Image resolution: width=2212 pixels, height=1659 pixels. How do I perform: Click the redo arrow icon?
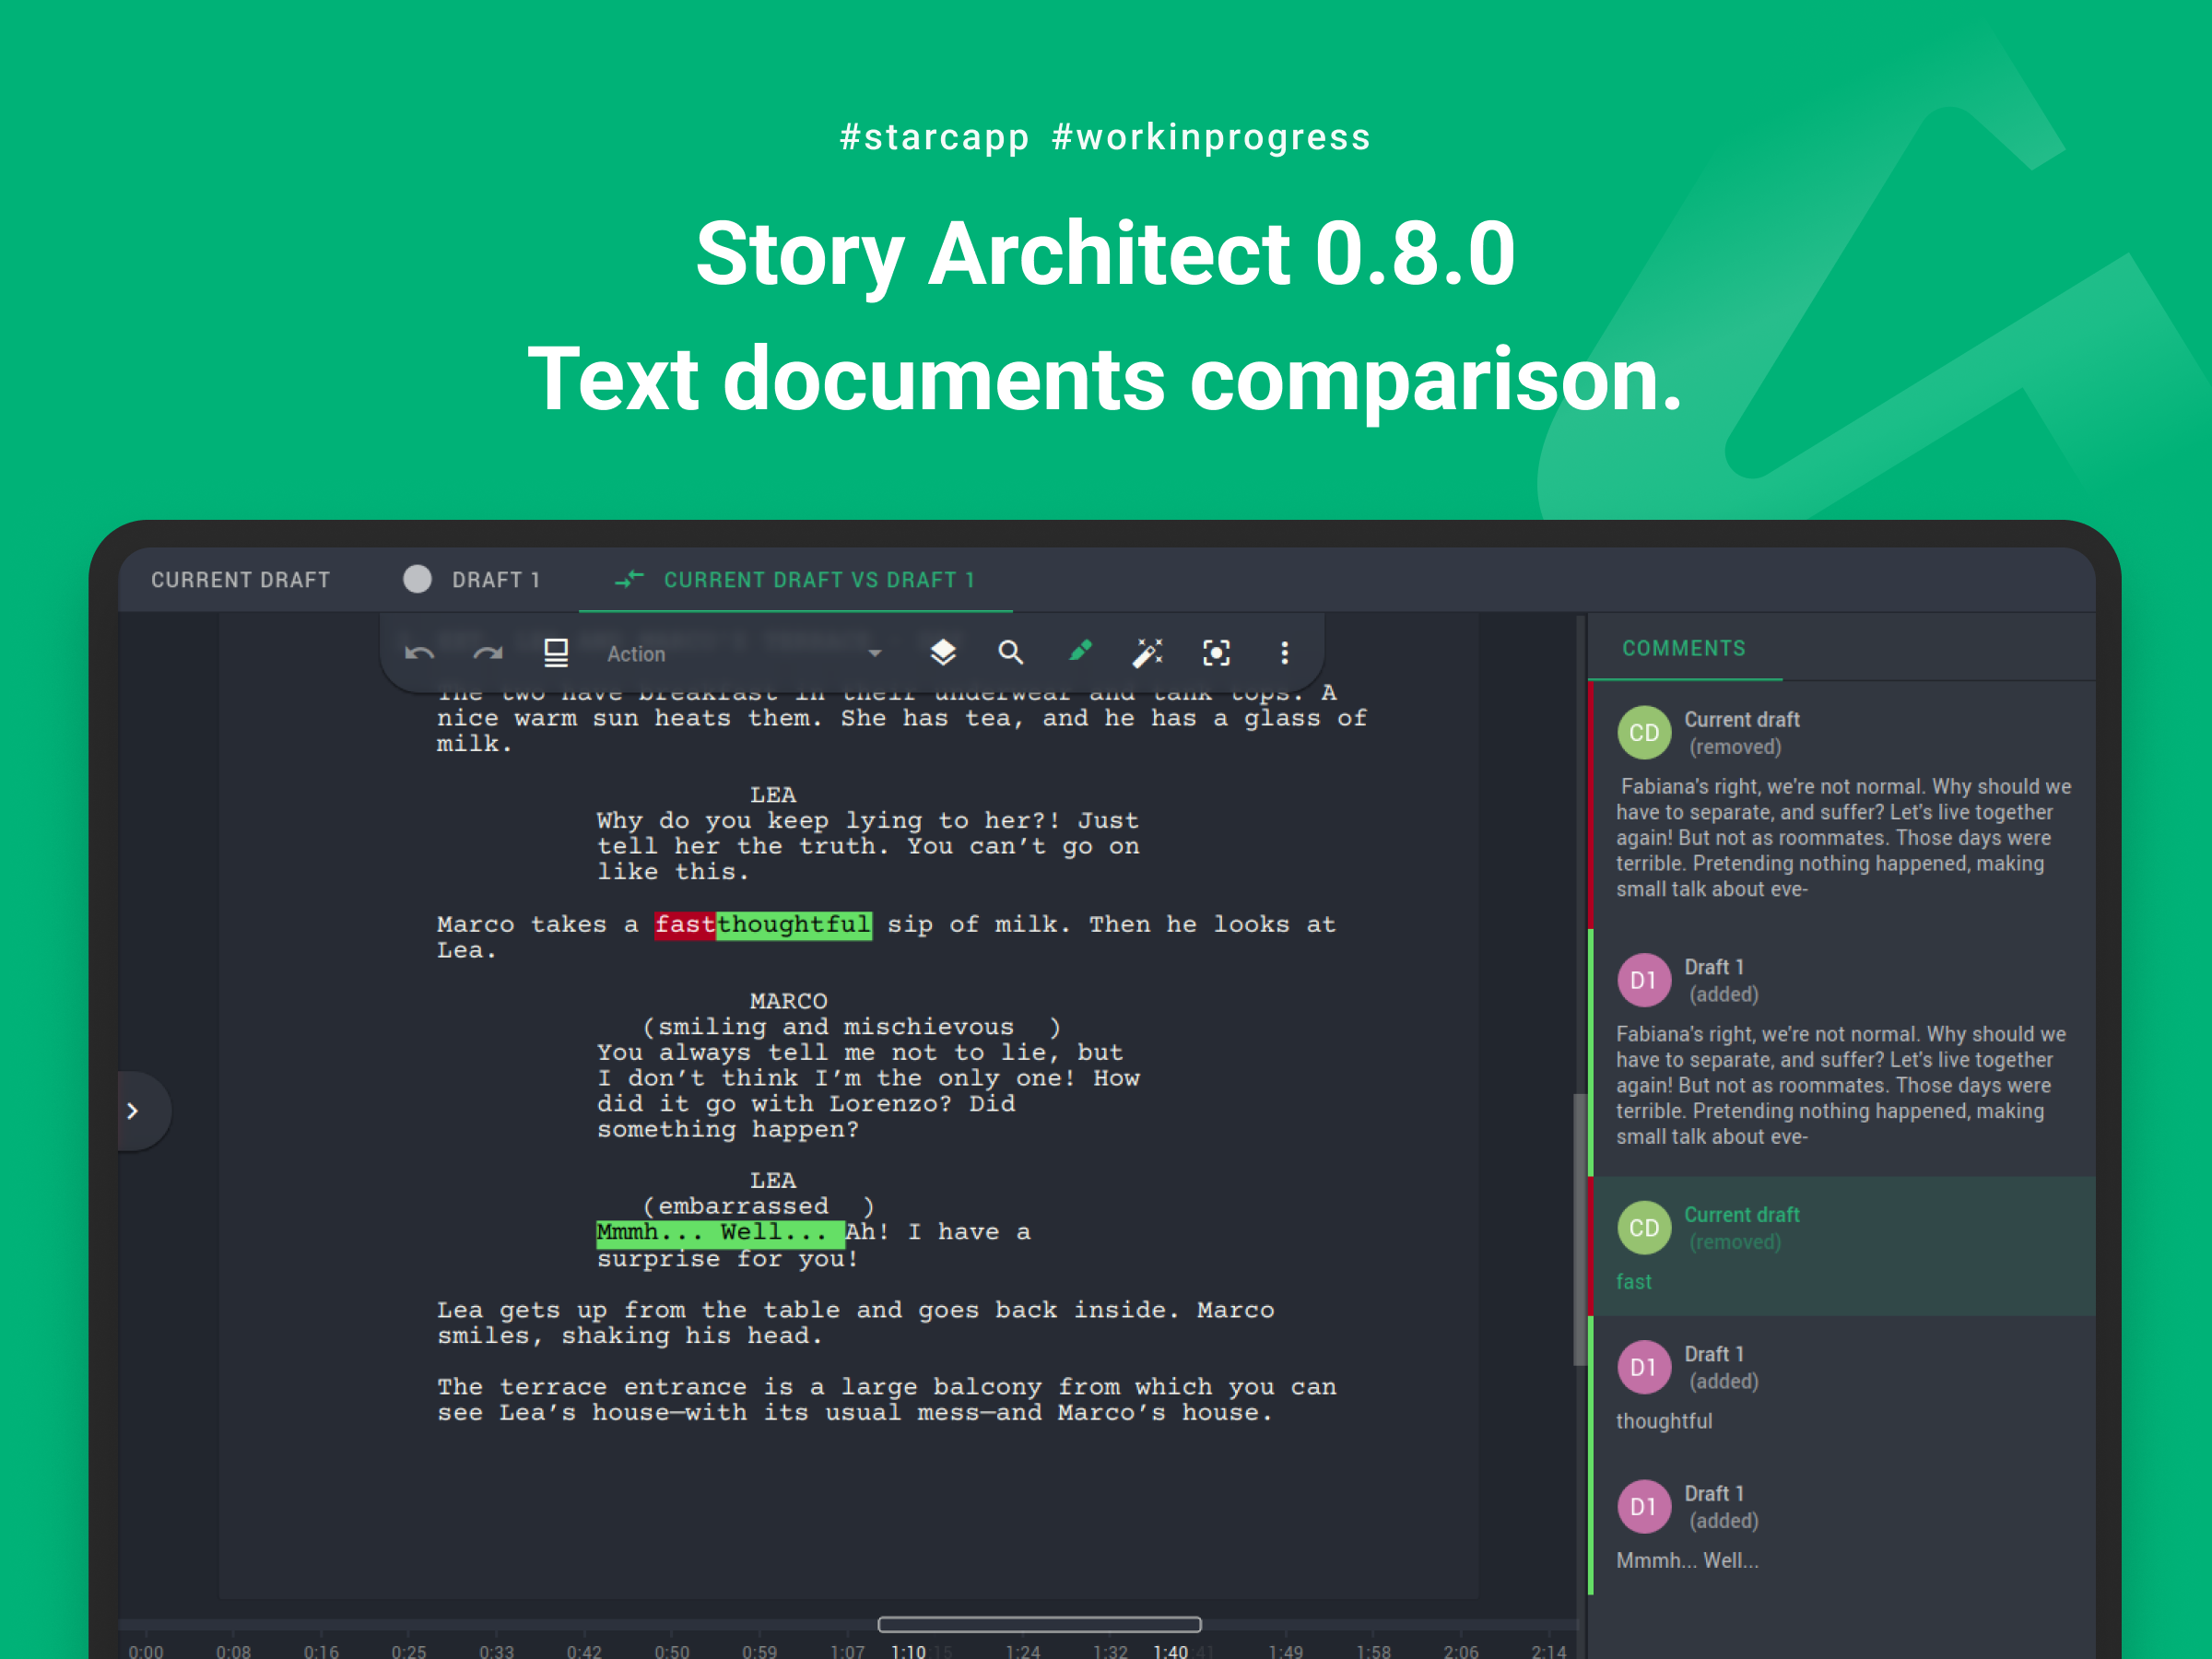487,654
